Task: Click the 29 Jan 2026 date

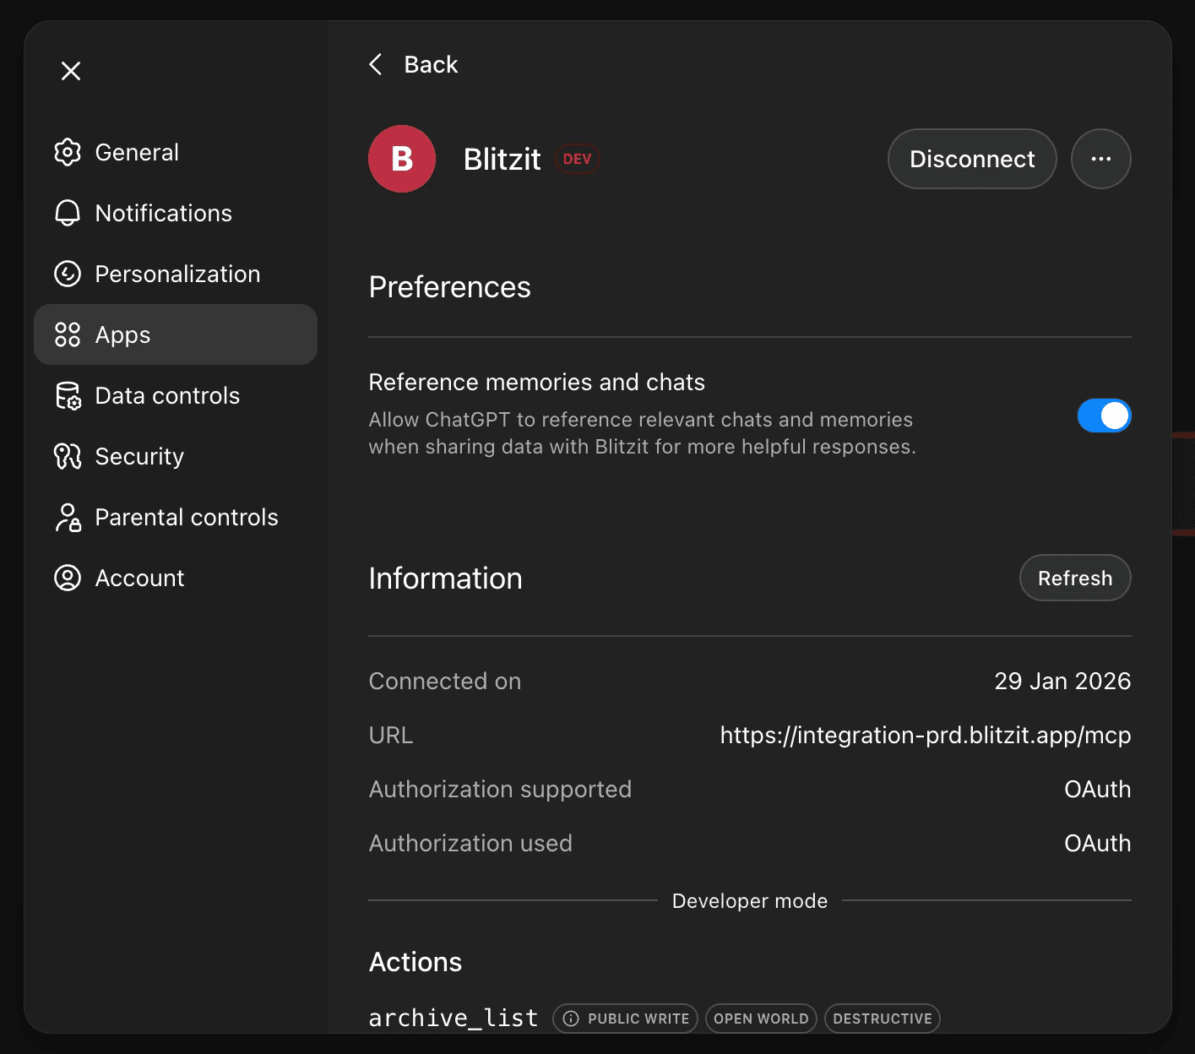Action: [1062, 681]
